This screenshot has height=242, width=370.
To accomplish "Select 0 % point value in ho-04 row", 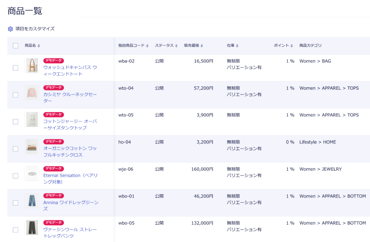I will (x=290, y=142).
